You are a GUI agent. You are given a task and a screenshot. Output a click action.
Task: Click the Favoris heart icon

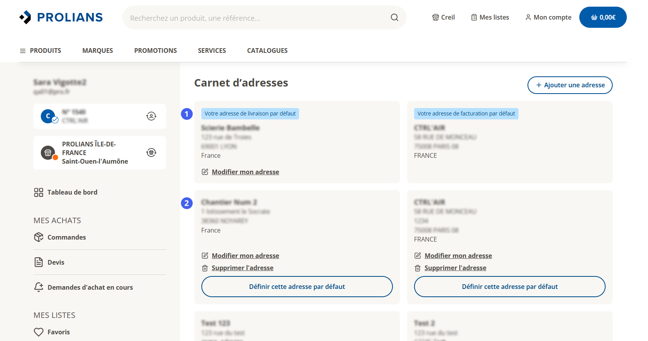tap(38, 332)
